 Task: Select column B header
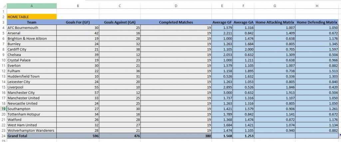(78, 6)
